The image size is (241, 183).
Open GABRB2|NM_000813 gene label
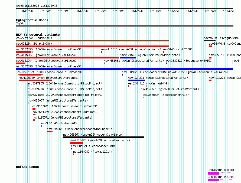point(221,170)
